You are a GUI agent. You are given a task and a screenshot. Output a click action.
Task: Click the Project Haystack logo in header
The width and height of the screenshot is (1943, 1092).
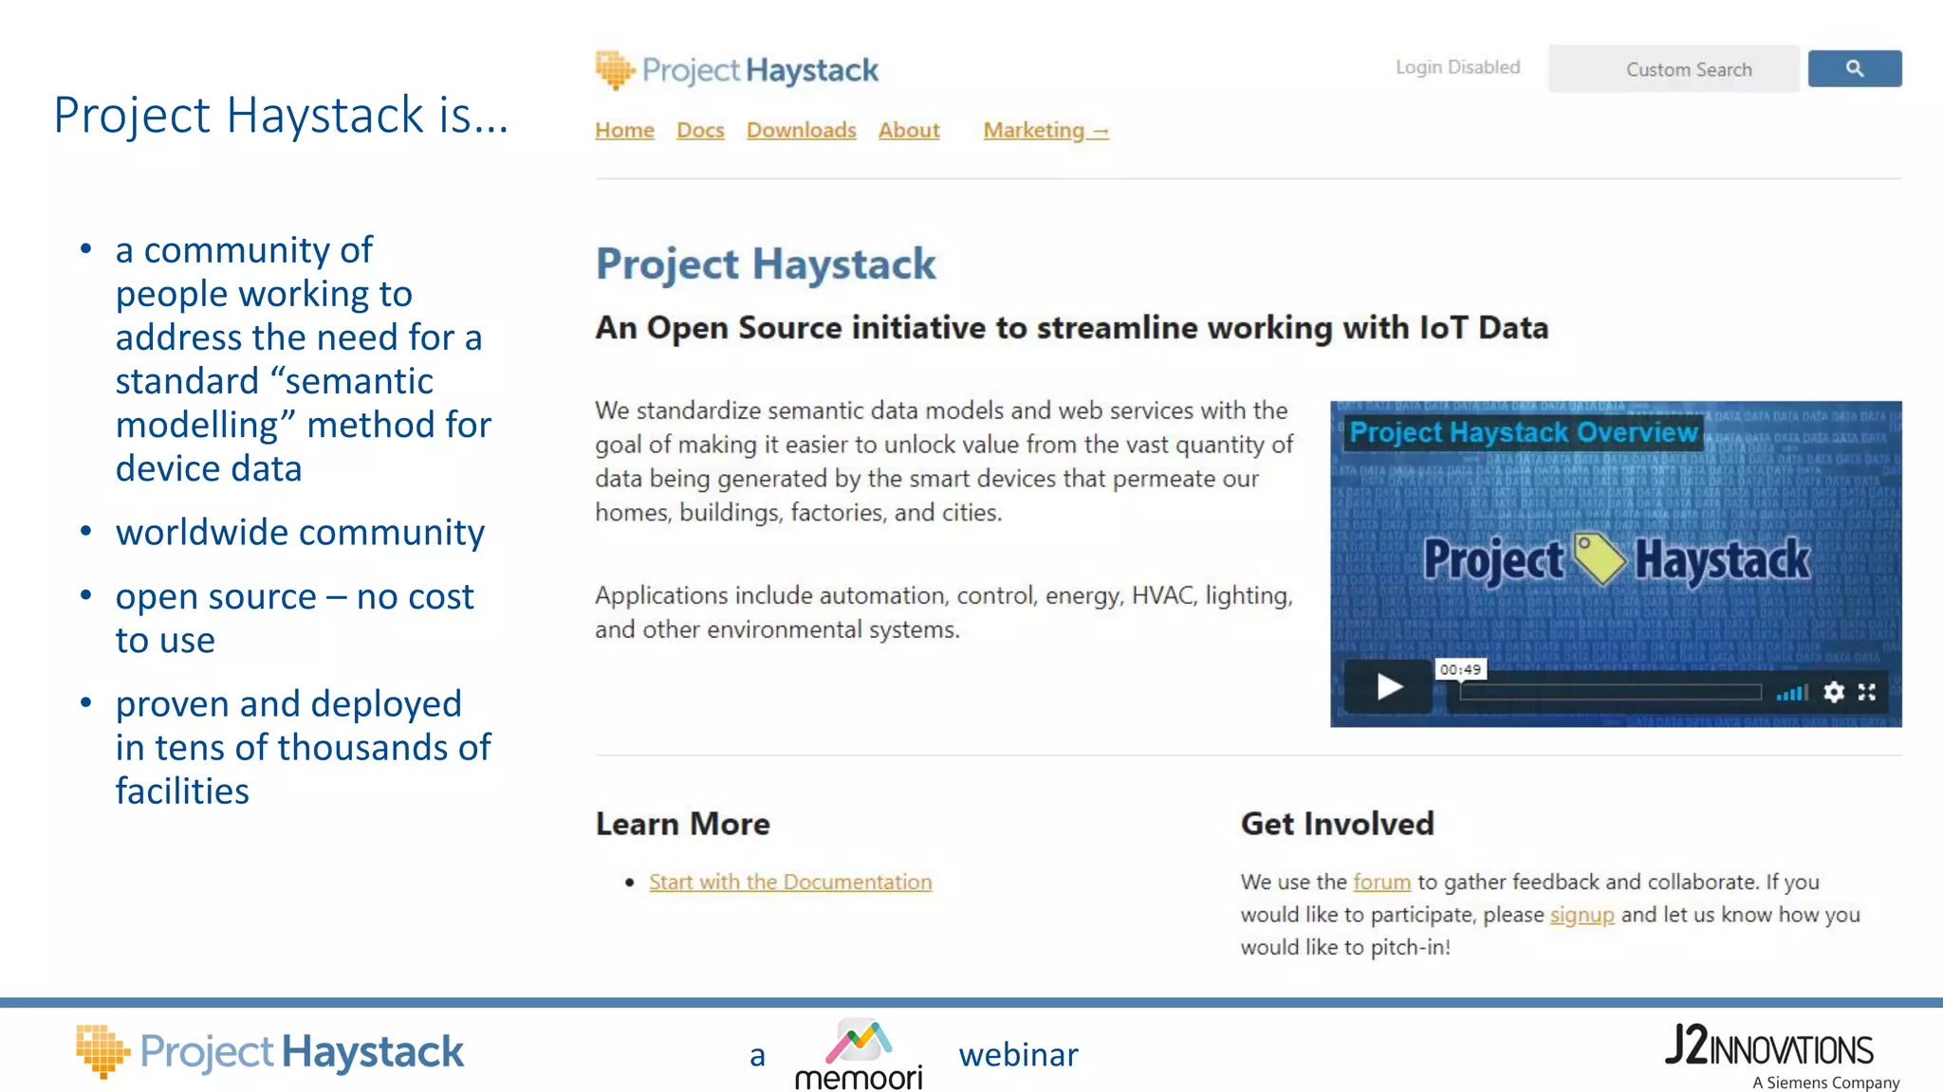(737, 70)
